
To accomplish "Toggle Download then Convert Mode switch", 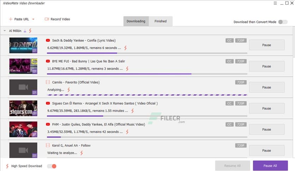I will pyautogui.click(x=283, y=22).
